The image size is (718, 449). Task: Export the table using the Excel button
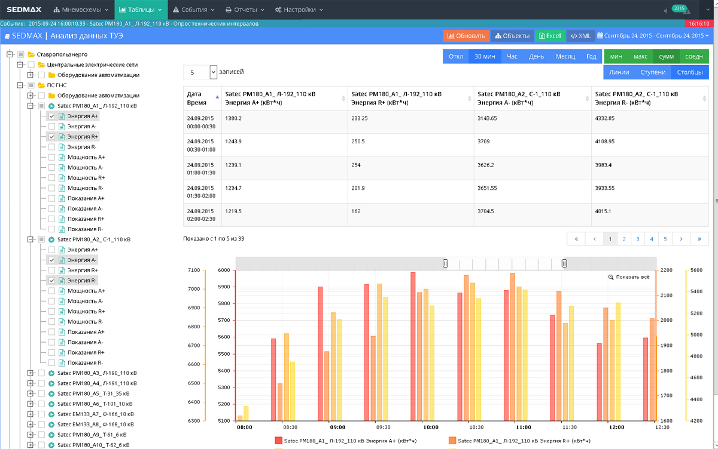(549, 36)
